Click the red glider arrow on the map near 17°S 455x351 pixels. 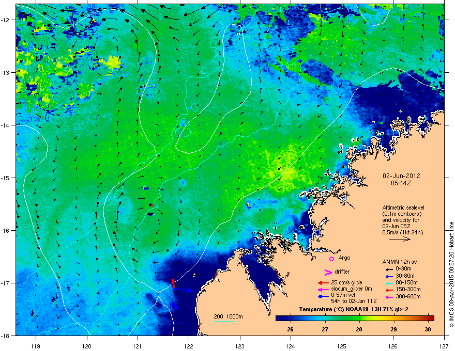(173, 283)
